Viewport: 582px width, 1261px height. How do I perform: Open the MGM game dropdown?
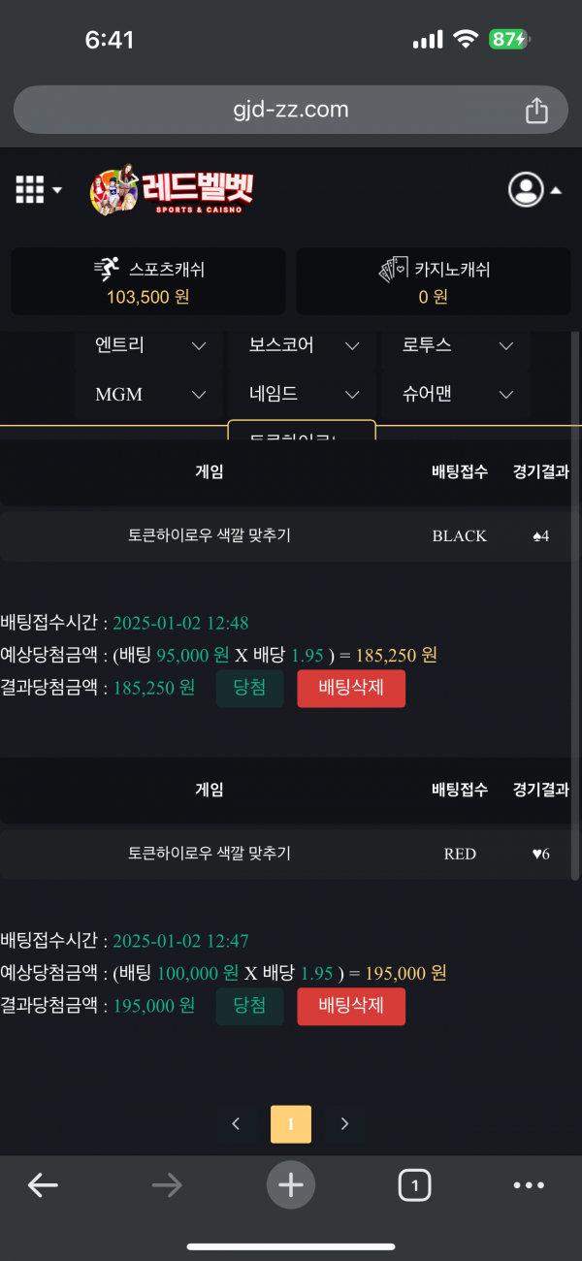point(150,395)
